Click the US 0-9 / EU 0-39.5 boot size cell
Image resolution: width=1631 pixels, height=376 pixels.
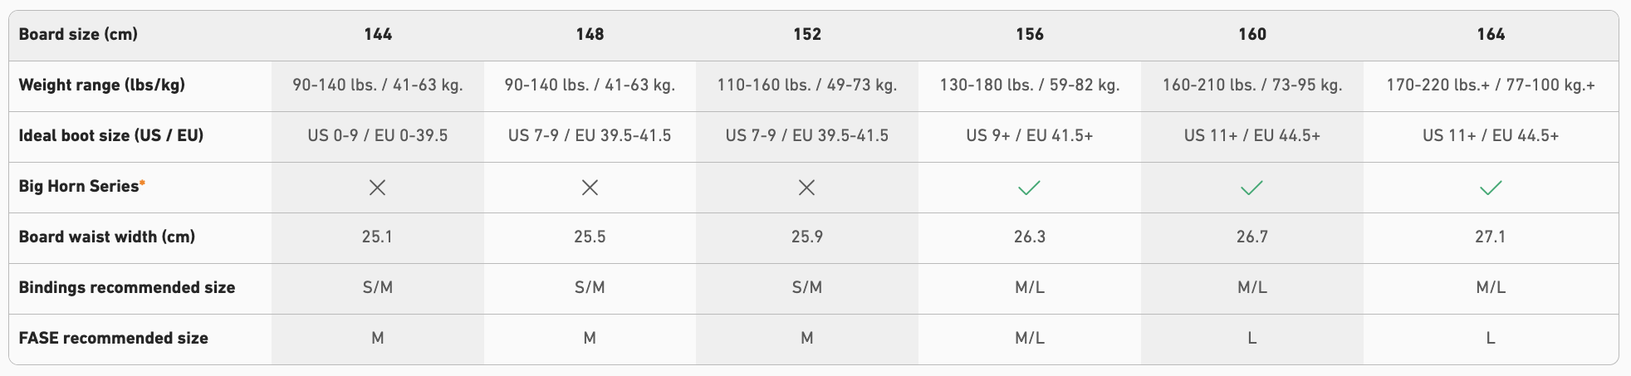tap(378, 135)
